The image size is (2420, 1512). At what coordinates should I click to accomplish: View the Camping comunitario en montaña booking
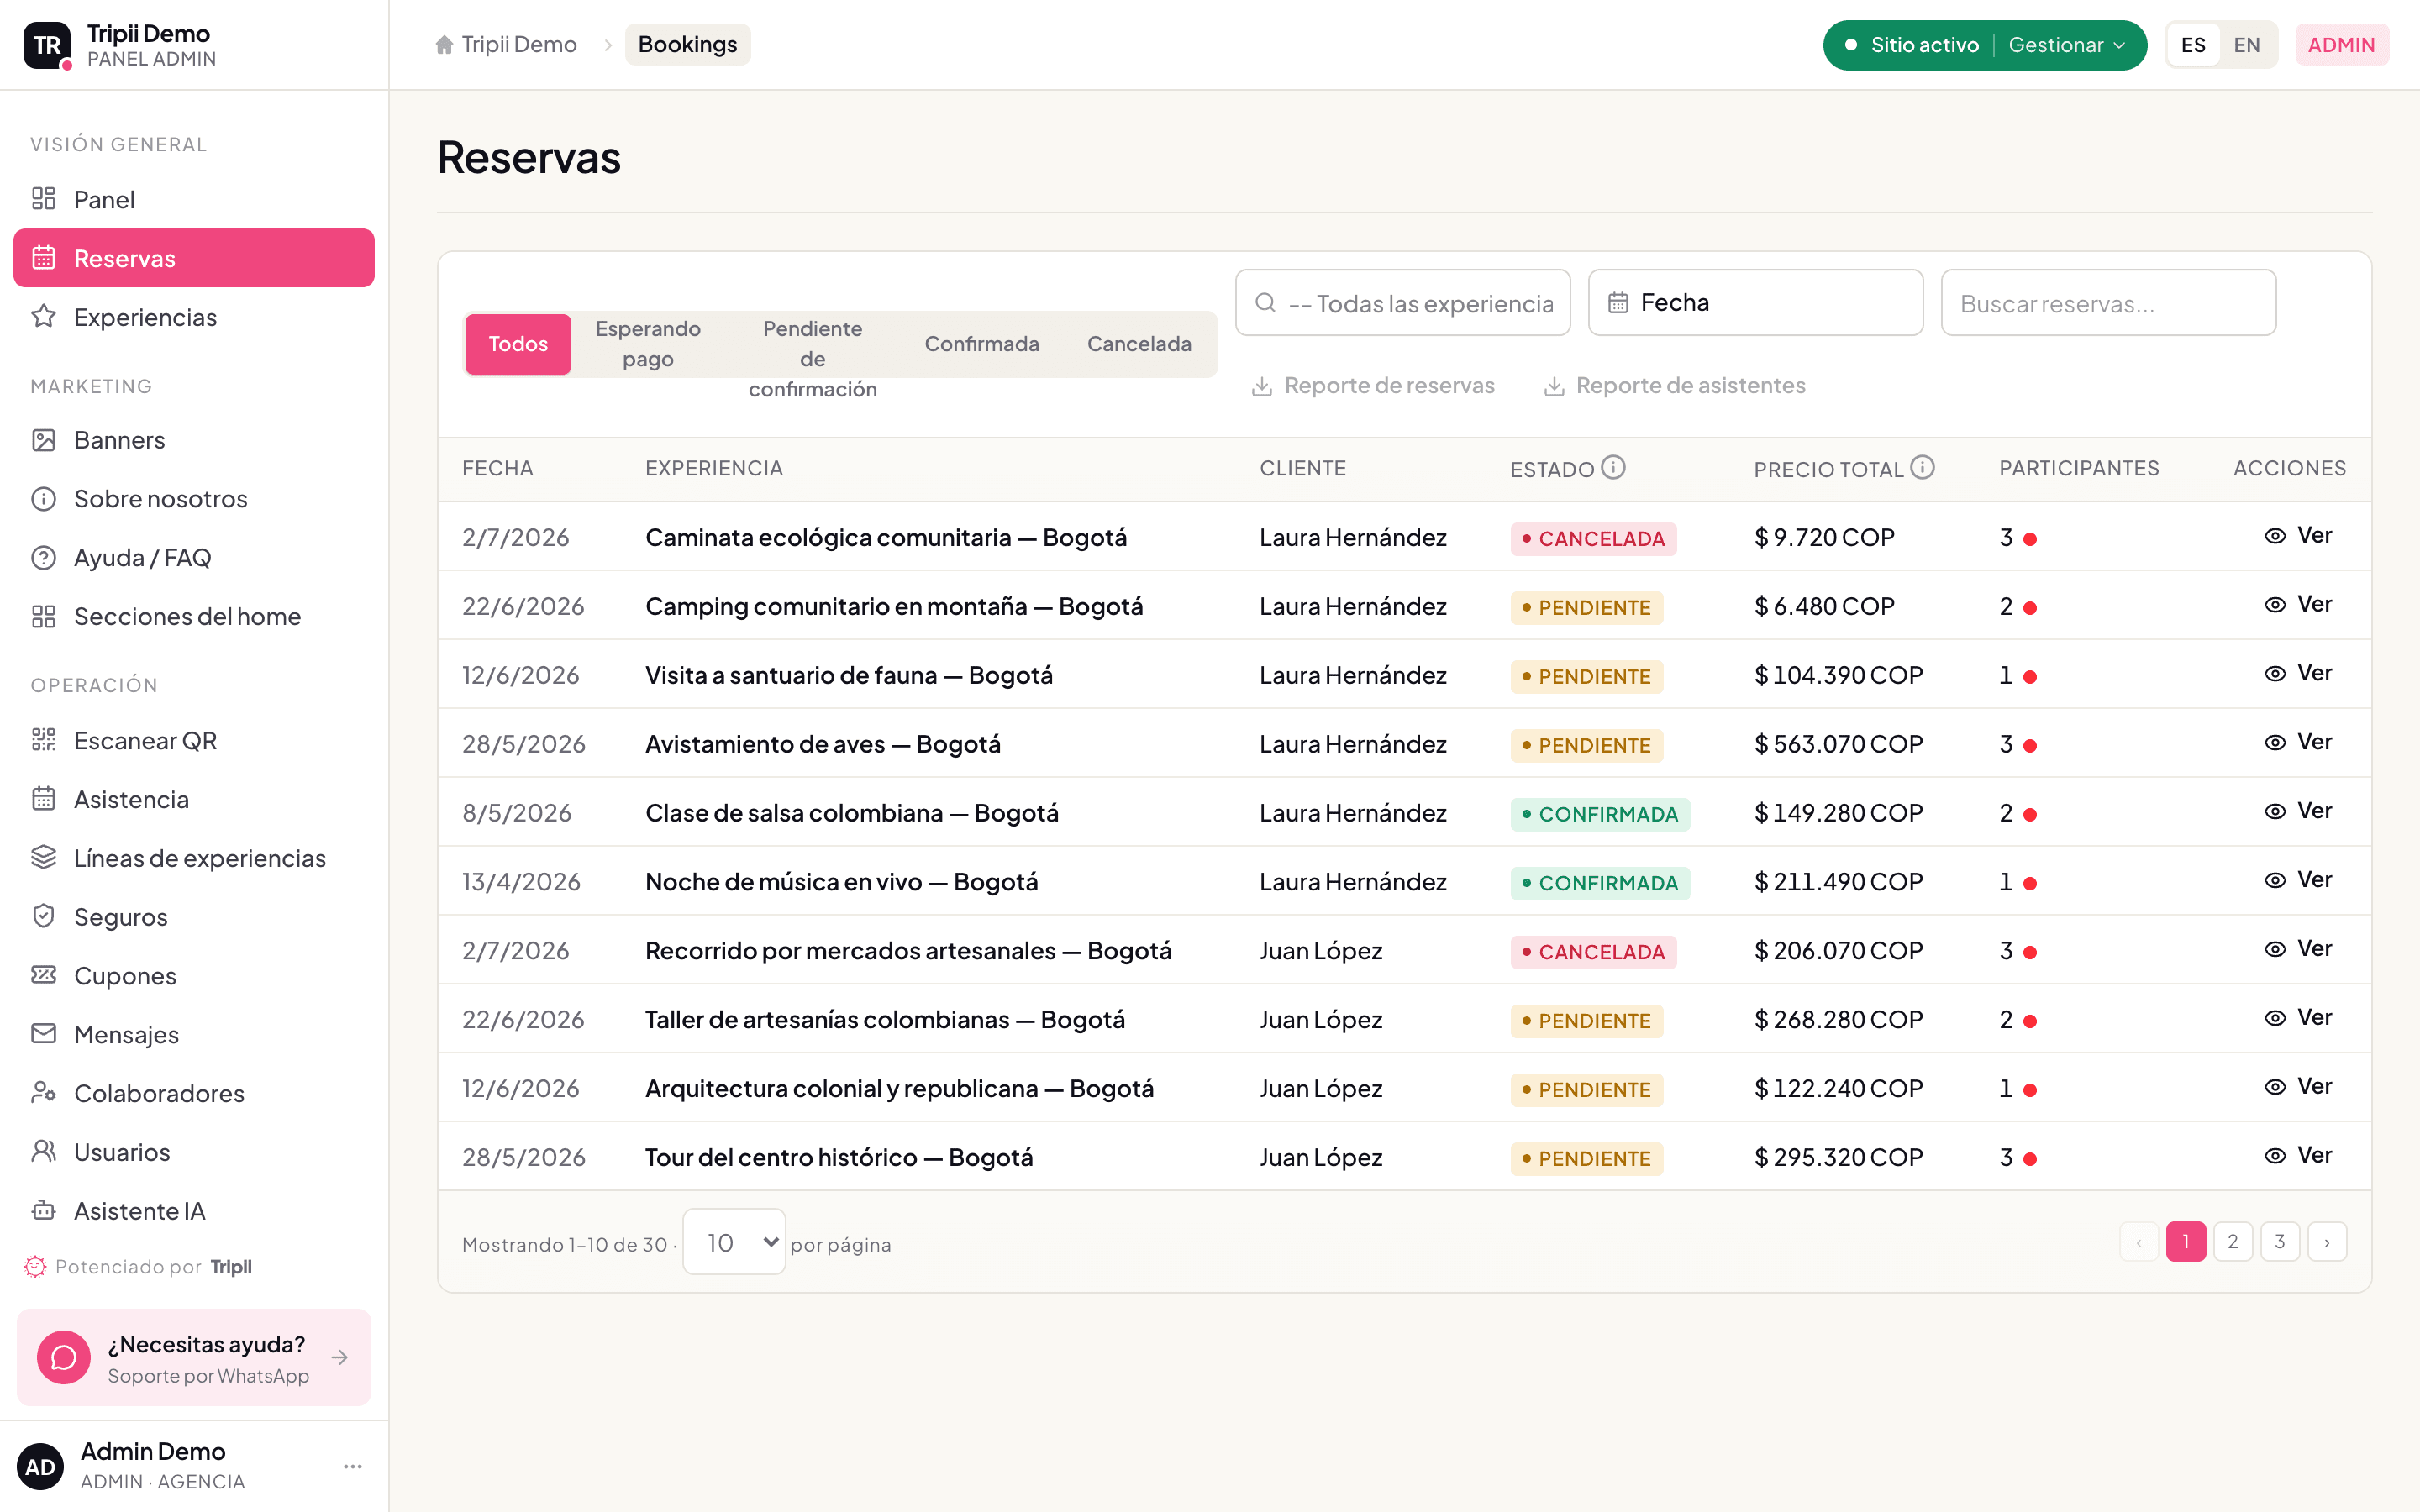coord(2298,605)
